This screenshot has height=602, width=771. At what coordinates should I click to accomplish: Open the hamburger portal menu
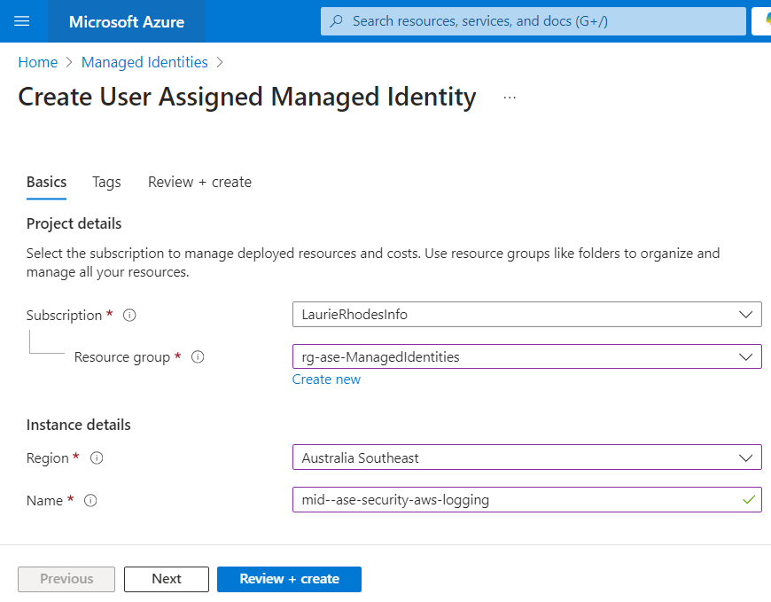coord(21,21)
